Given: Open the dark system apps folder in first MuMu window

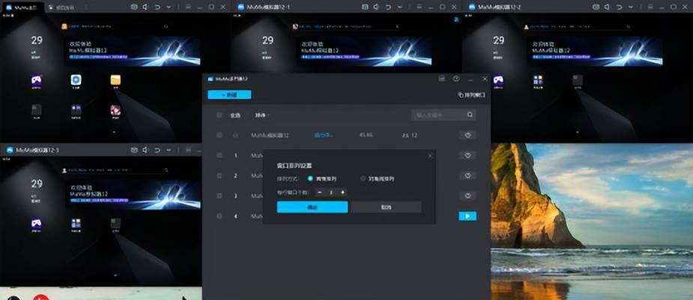Looking at the screenshot, I should (36, 109).
